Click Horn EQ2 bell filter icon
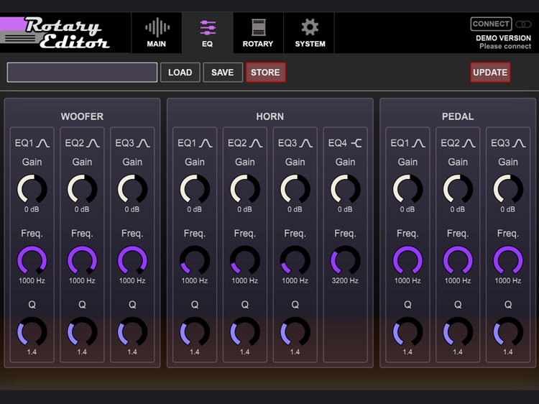The width and height of the screenshot is (539, 404). tap(256, 143)
